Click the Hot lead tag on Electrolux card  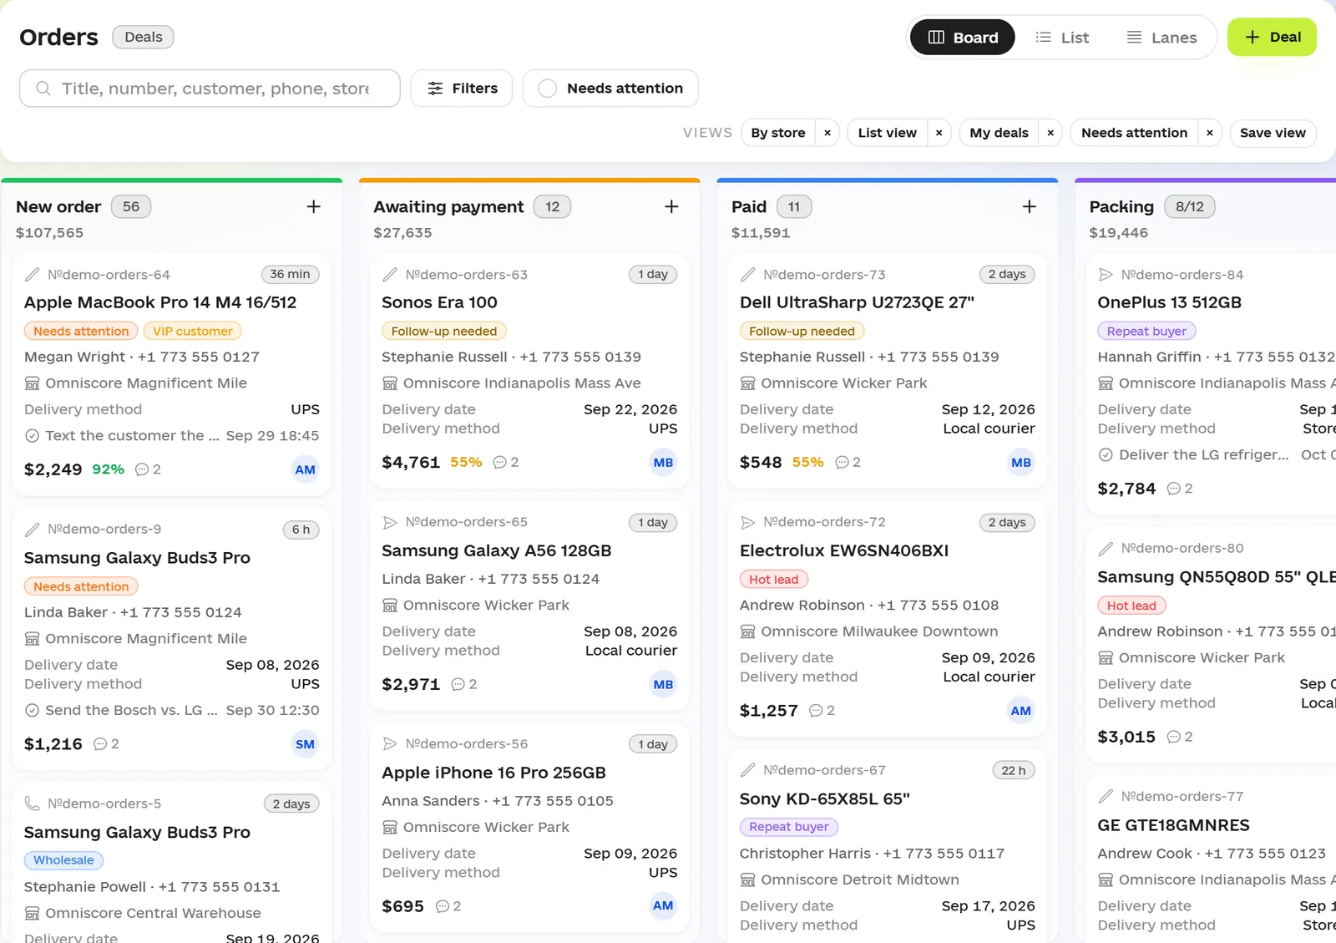pyautogui.click(x=773, y=579)
